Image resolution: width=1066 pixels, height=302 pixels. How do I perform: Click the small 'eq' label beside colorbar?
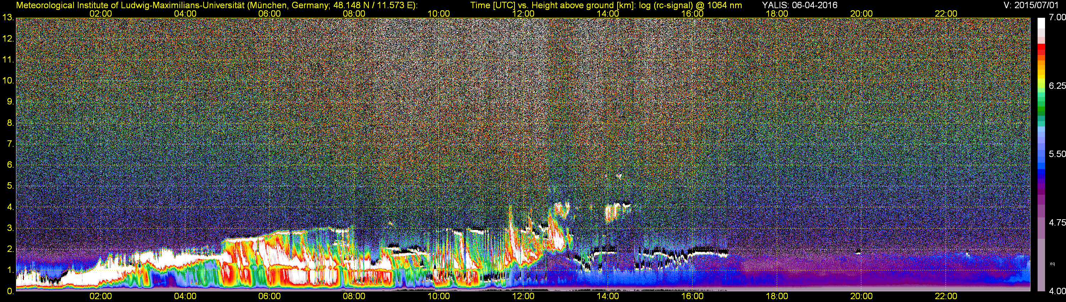coord(1052,264)
